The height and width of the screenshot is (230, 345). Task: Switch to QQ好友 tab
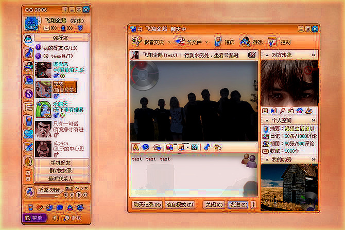pyautogui.click(x=61, y=38)
